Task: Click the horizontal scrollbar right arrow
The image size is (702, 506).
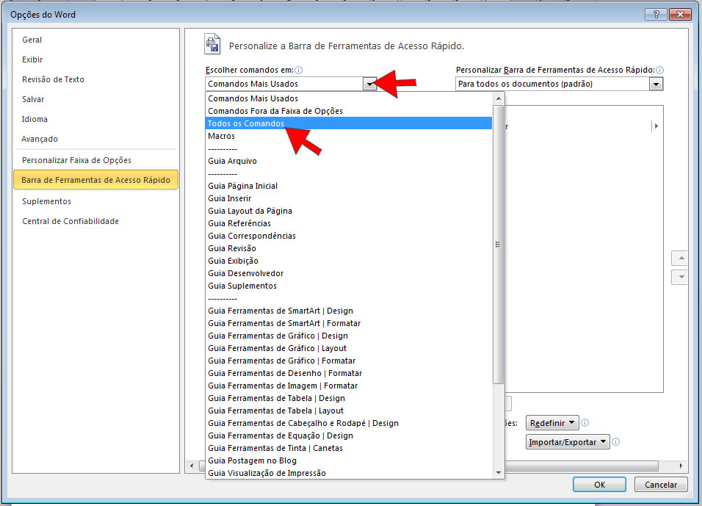Action: click(x=681, y=466)
